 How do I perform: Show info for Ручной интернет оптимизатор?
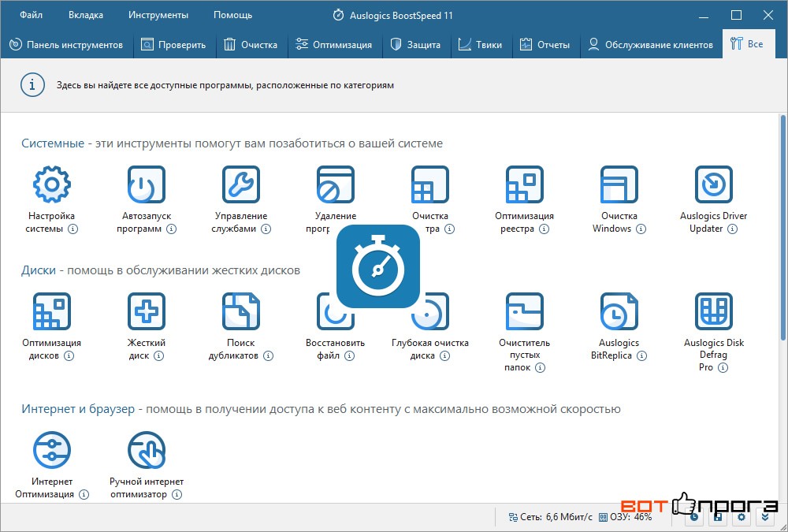coord(177,495)
